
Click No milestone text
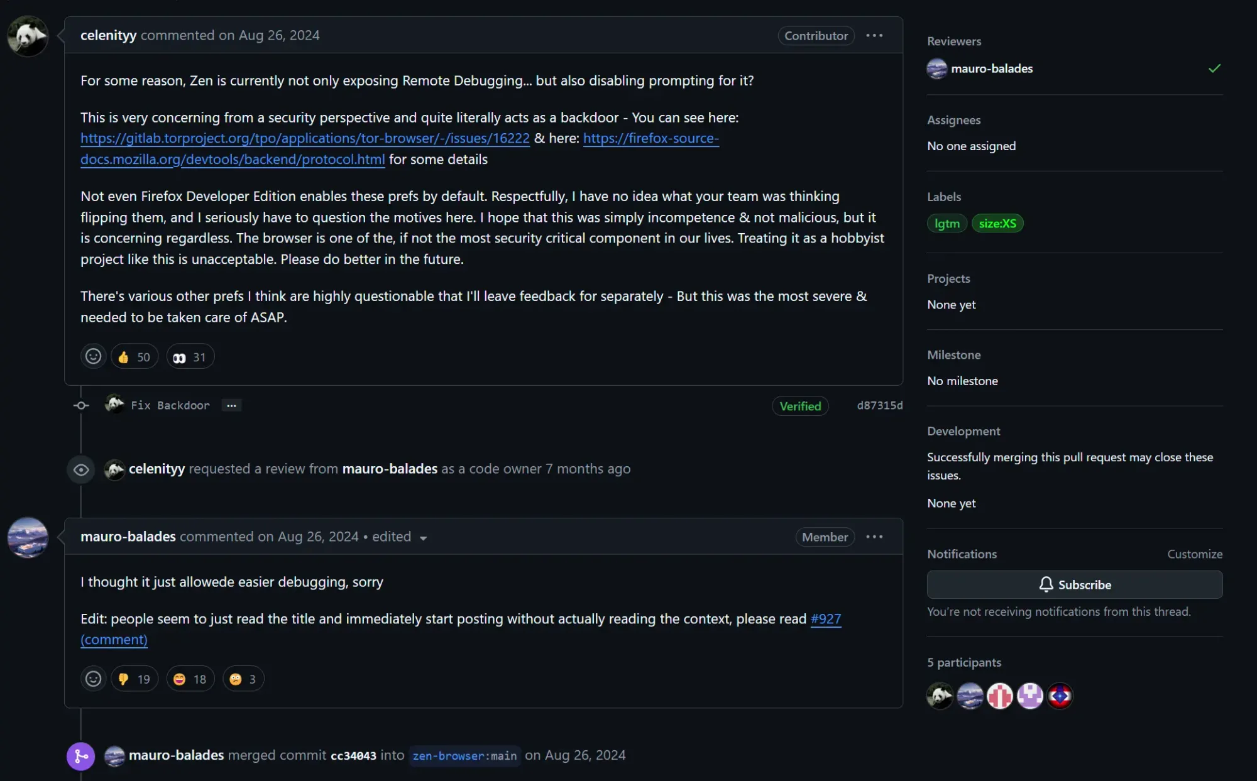point(962,381)
